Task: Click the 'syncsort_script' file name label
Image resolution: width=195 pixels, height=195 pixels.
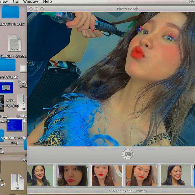Action: coord(14,138)
